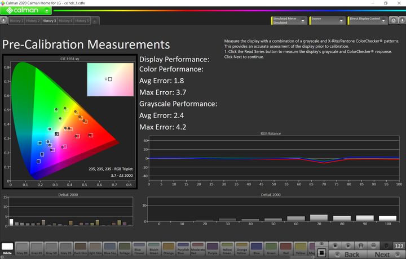Viewport: 406px width, 259px height.
Task: Add a new history tab with plus button
Action: pos(95,21)
